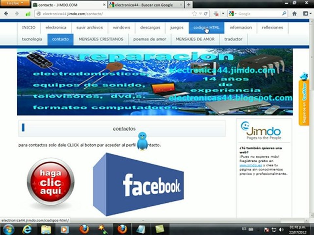Open the home page icon
Screen dimensions: 314x235
[x=294, y=14]
